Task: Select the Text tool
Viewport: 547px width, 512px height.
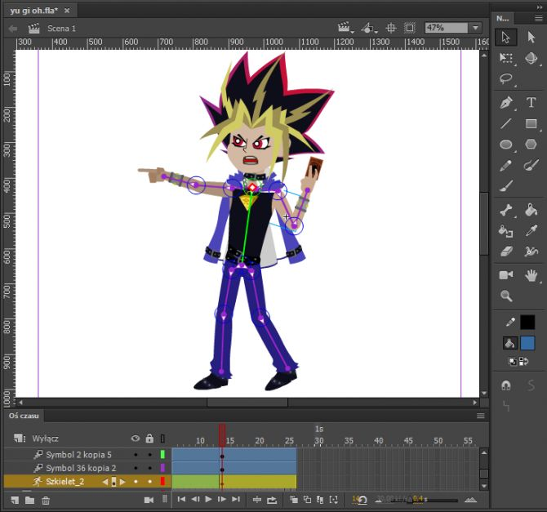Action: pos(531,103)
